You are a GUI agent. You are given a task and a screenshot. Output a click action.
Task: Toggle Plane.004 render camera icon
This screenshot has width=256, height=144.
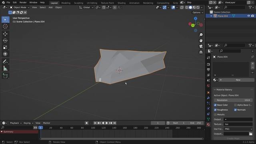click(252, 16)
